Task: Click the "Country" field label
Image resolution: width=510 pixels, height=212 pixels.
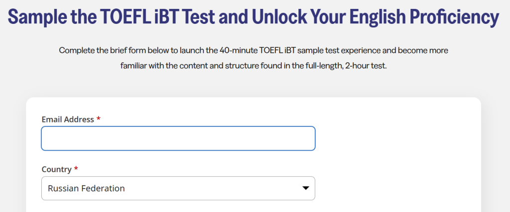Action: [x=56, y=169]
